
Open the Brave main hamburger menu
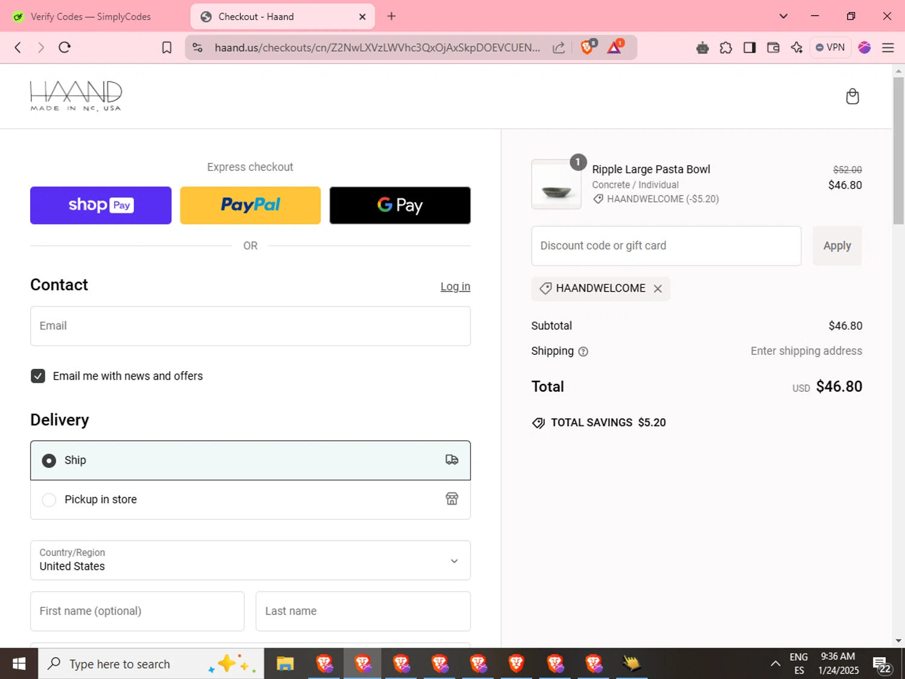(x=888, y=48)
